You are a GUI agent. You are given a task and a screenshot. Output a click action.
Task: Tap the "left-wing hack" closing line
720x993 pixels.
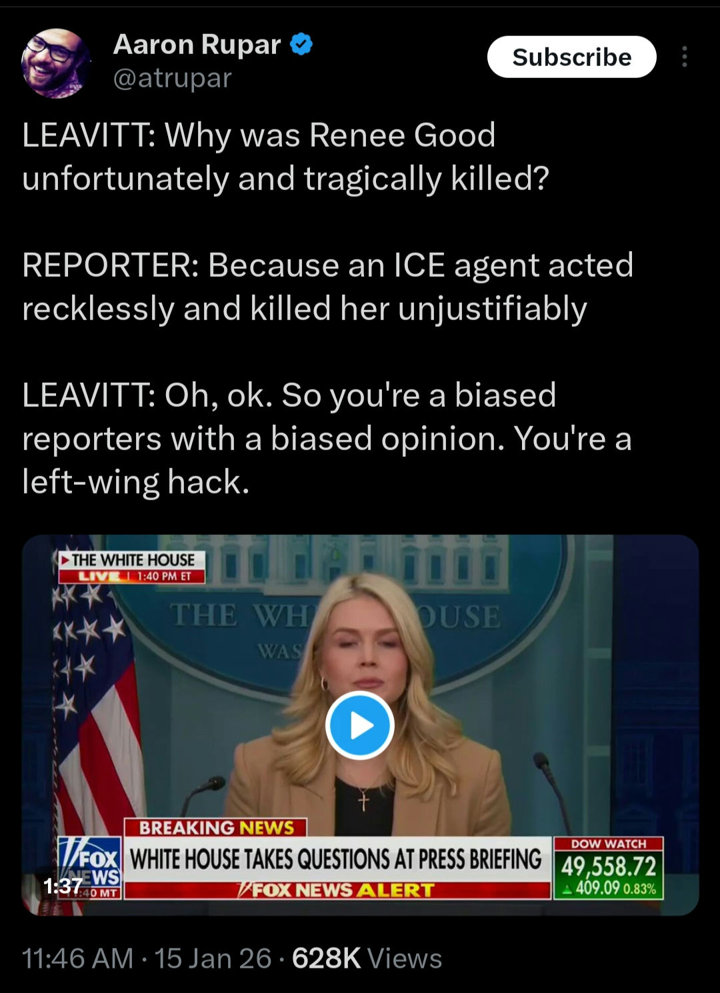(136, 481)
